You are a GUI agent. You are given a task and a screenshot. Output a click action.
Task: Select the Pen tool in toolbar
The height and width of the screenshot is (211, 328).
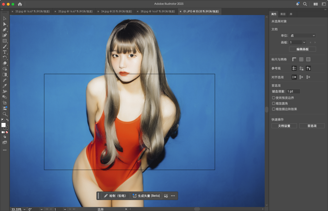5,30
